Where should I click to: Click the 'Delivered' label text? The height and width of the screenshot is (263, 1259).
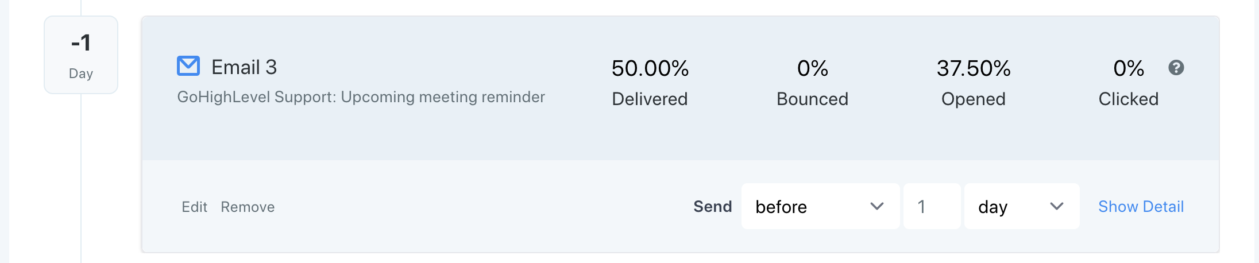[650, 99]
